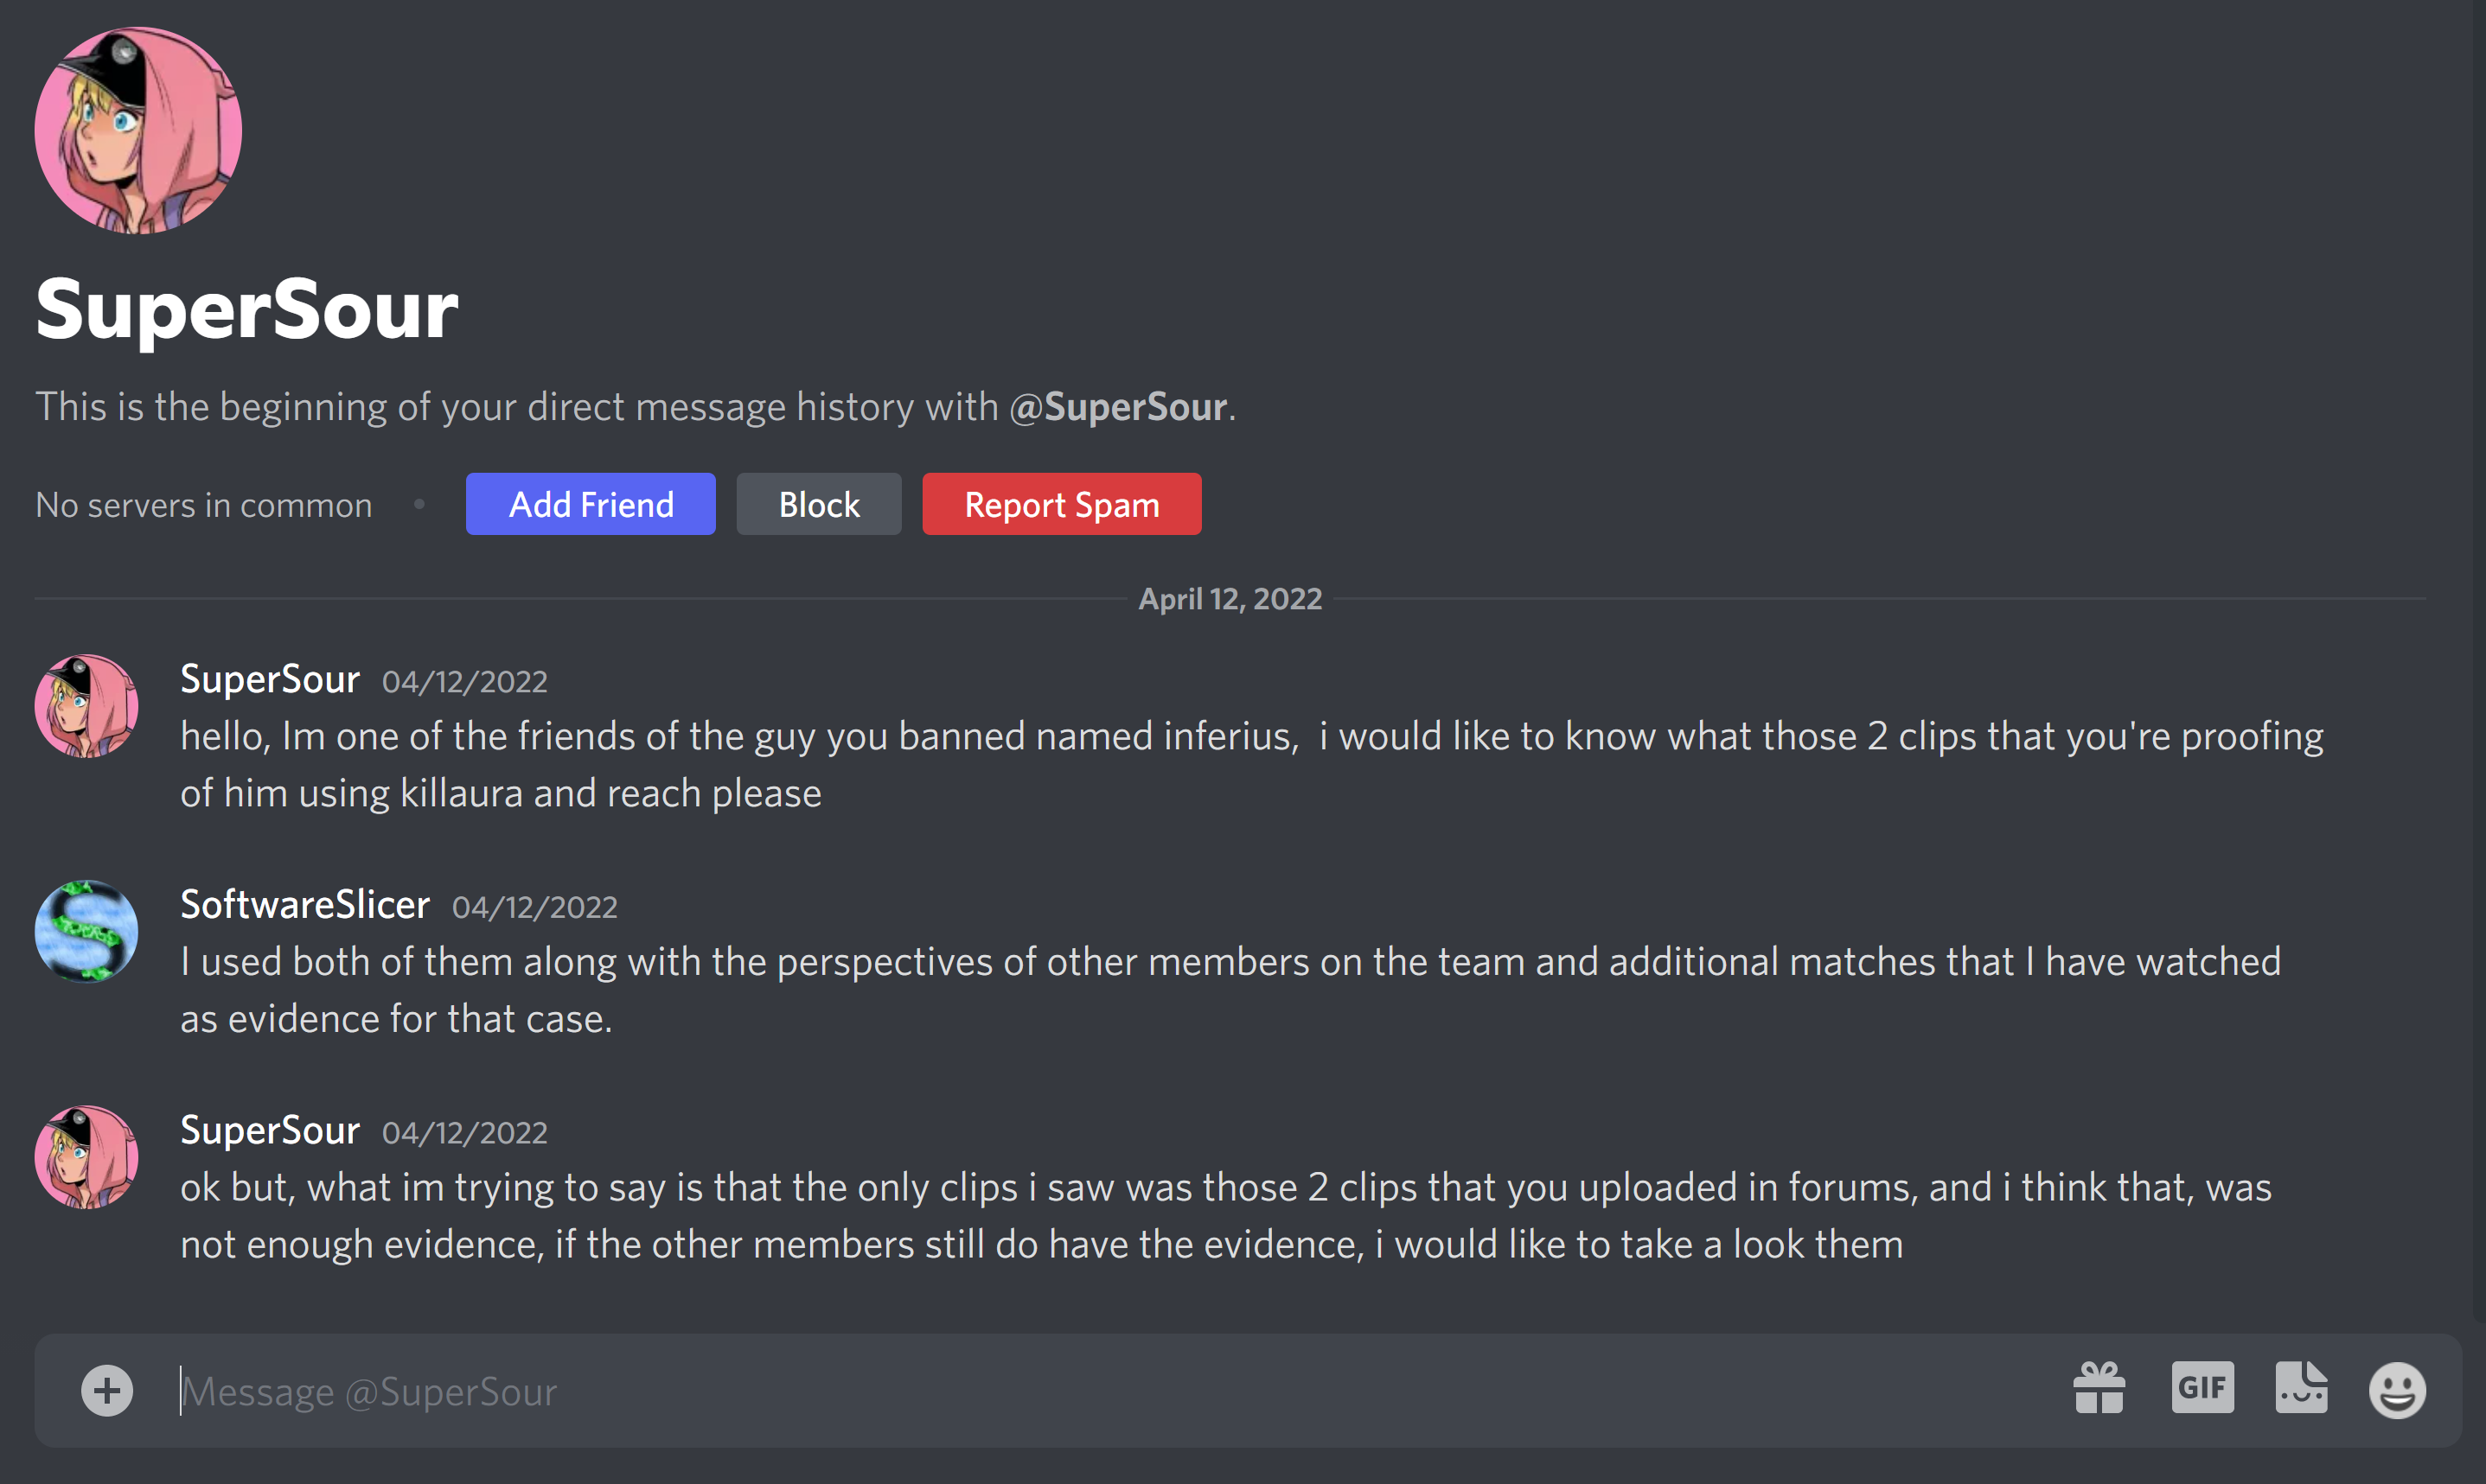The width and height of the screenshot is (2486, 1484).
Task: Report this conversation as spam
Action: click(x=1063, y=504)
